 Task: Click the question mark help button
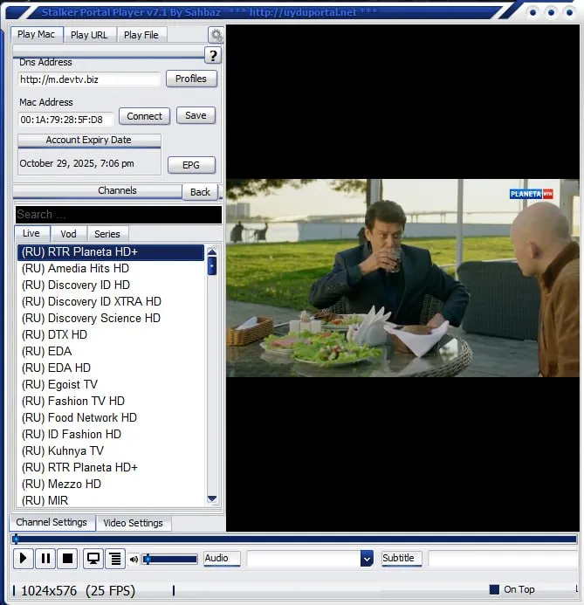click(x=212, y=56)
